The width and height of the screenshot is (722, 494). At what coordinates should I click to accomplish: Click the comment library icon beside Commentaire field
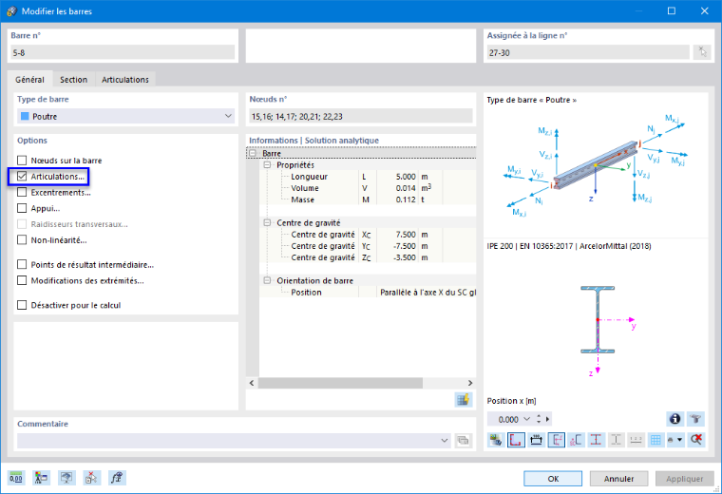464,441
